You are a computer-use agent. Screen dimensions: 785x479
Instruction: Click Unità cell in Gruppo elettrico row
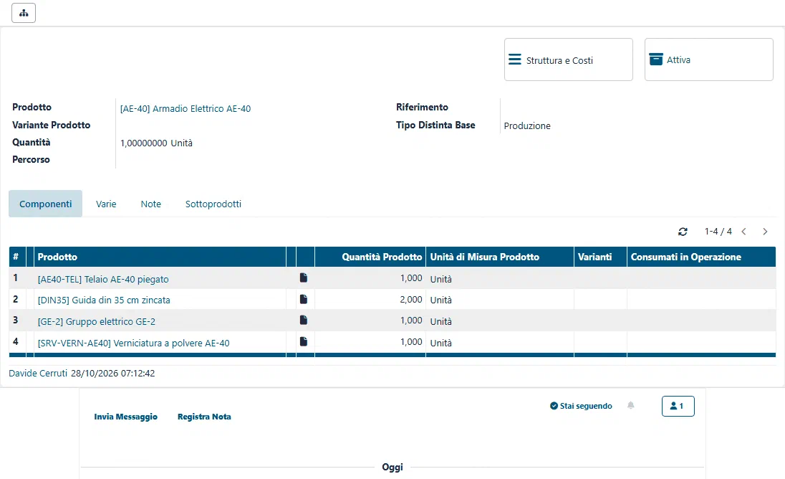click(441, 322)
